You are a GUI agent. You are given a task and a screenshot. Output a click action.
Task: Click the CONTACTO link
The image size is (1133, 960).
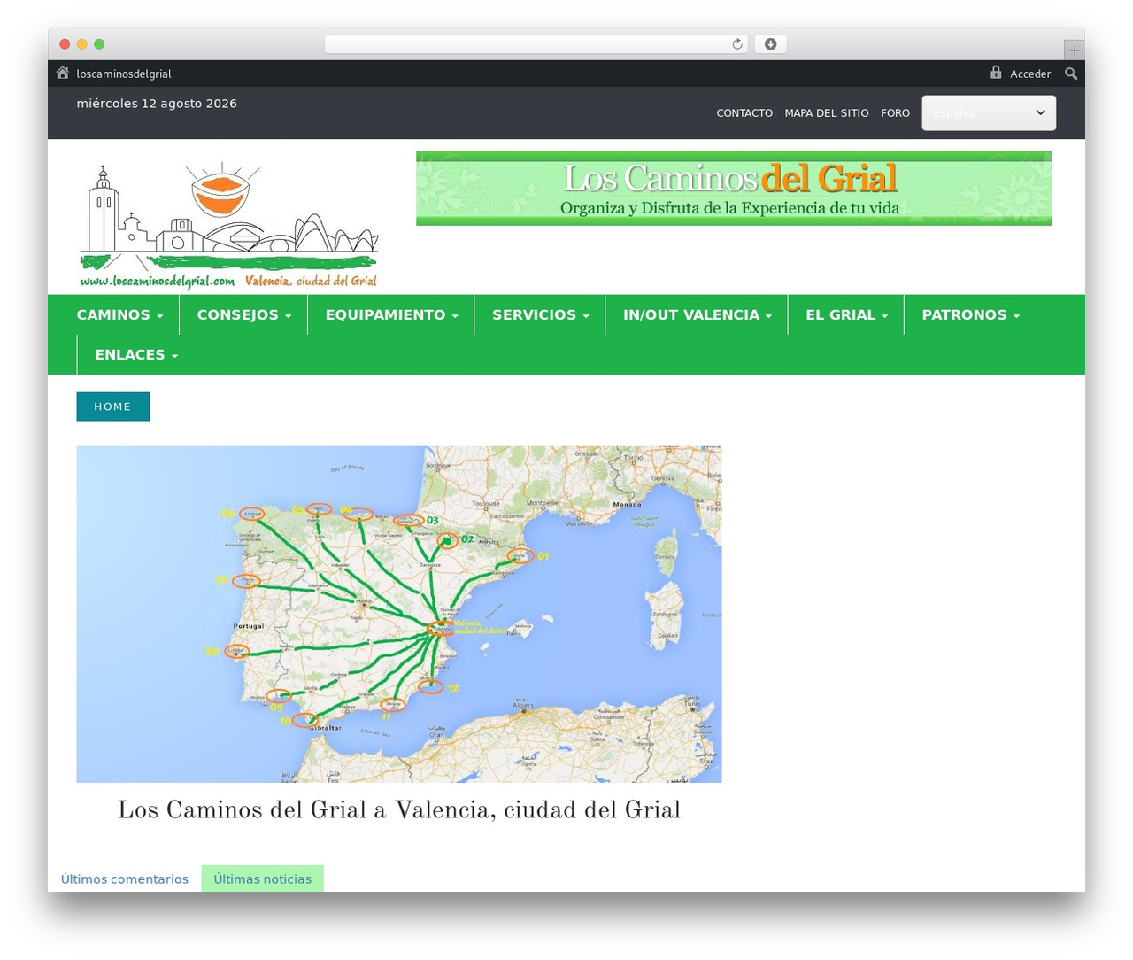pos(744,113)
